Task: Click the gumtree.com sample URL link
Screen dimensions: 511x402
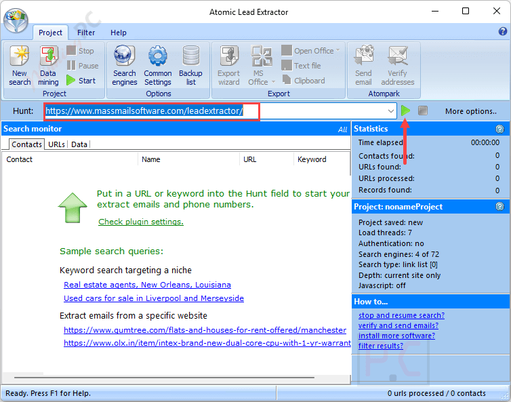Action: click(x=205, y=330)
